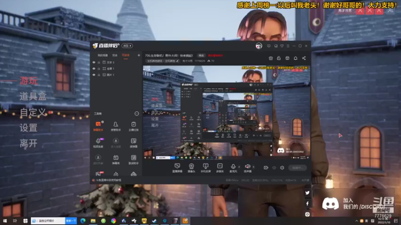401x225 pixels.
Task: Select 自定义 in the game menu
Action: coord(33,112)
